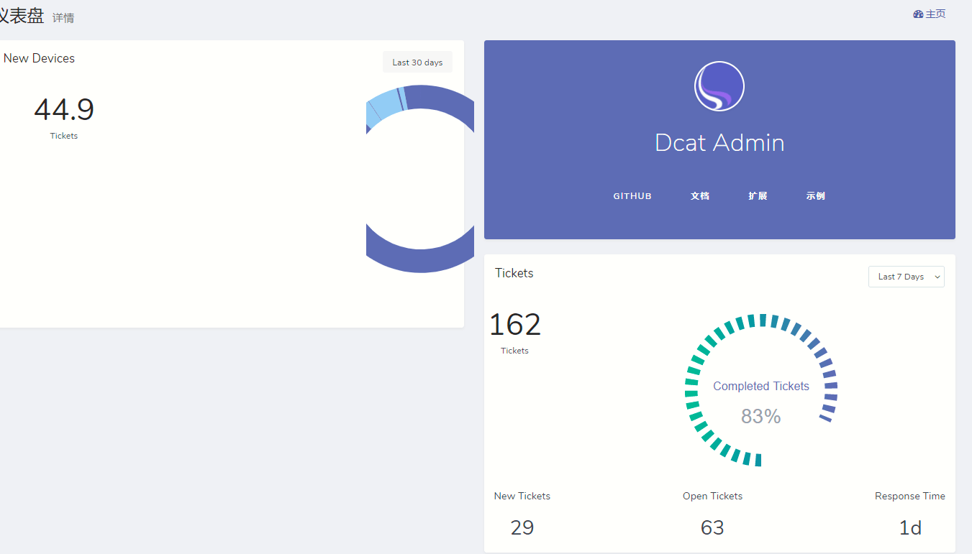Click the 44.9 value
The height and width of the screenshot is (554, 972).
click(64, 110)
